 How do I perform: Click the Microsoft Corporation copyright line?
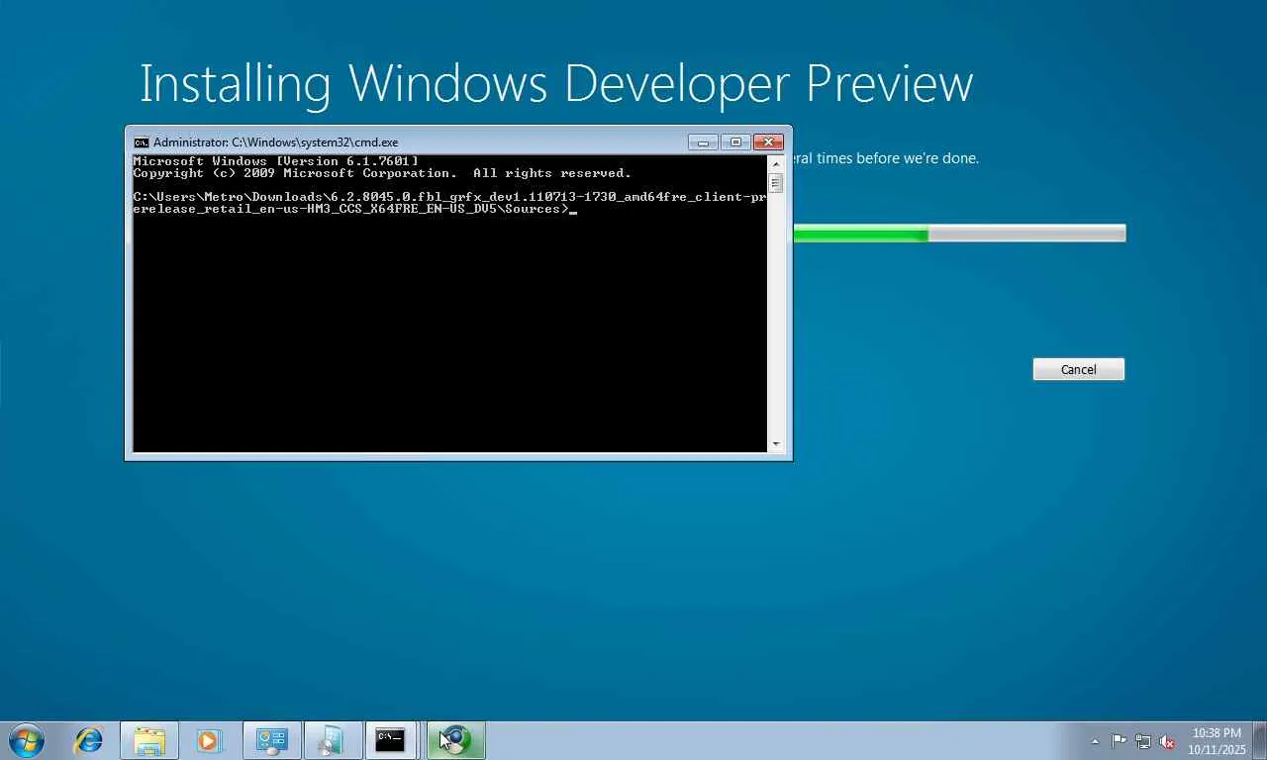point(382,173)
